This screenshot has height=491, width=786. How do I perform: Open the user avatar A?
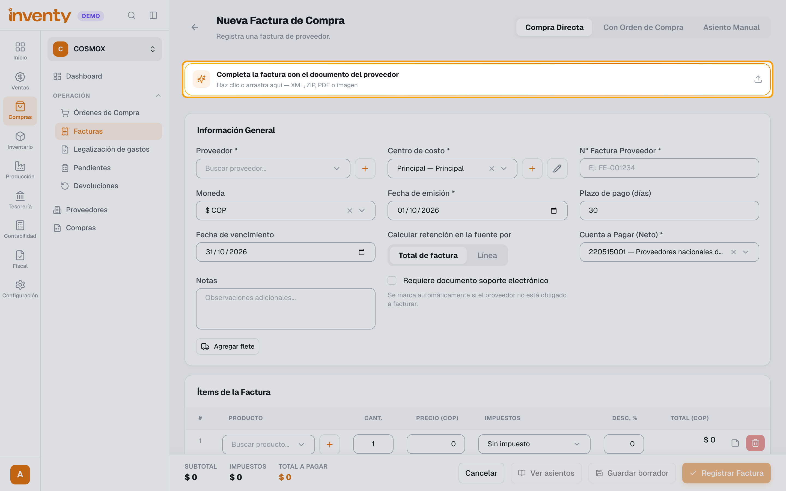coord(20,474)
